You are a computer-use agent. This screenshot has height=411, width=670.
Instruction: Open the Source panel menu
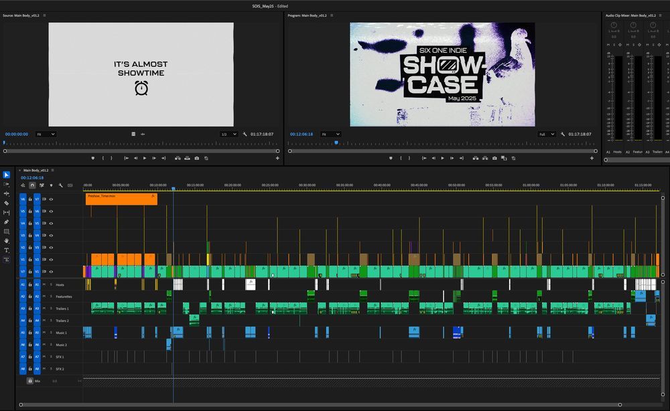pyautogui.click(x=44, y=15)
